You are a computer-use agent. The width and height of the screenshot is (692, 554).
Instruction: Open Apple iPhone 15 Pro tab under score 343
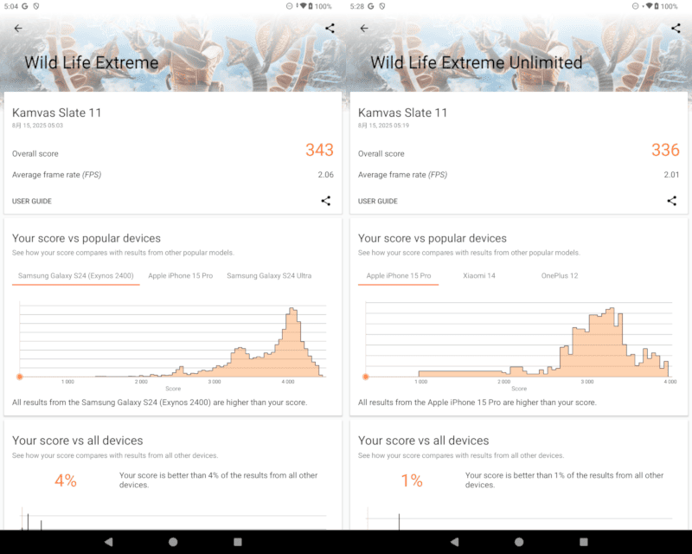click(x=180, y=276)
